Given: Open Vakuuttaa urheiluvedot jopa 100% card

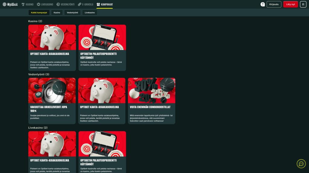Looking at the screenshot, I should coord(52,101).
